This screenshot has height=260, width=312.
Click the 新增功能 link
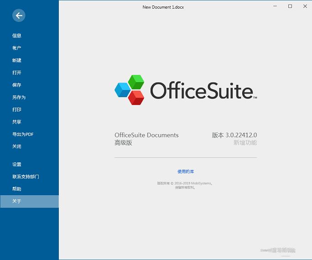click(245, 143)
